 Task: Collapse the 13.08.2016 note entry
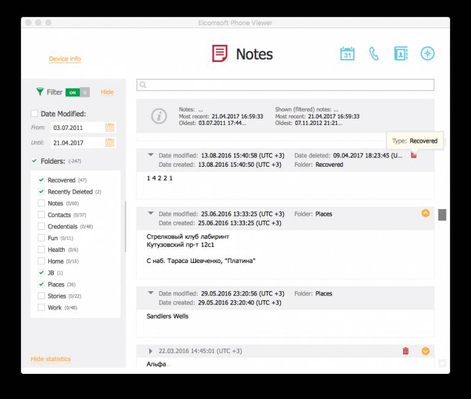(151, 156)
